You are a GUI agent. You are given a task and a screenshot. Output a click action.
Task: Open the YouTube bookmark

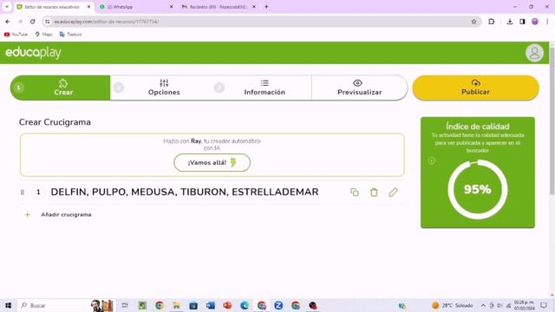16,35
